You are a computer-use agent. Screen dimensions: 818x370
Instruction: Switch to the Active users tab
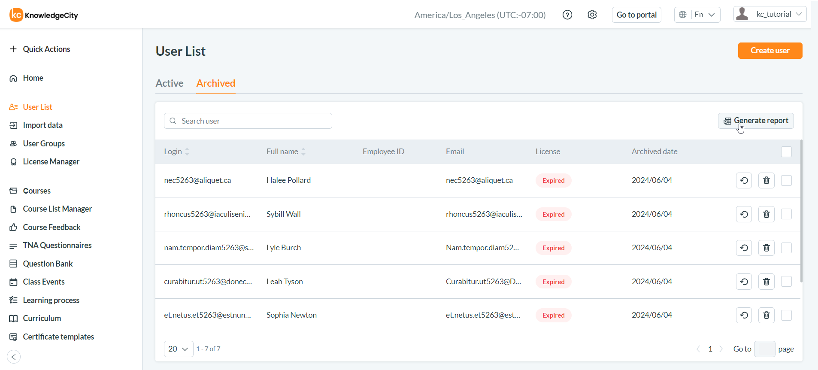pyautogui.click(x=170, y=83)
